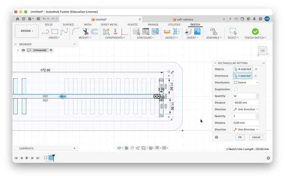Click the Save icon in toolbar

38,19
